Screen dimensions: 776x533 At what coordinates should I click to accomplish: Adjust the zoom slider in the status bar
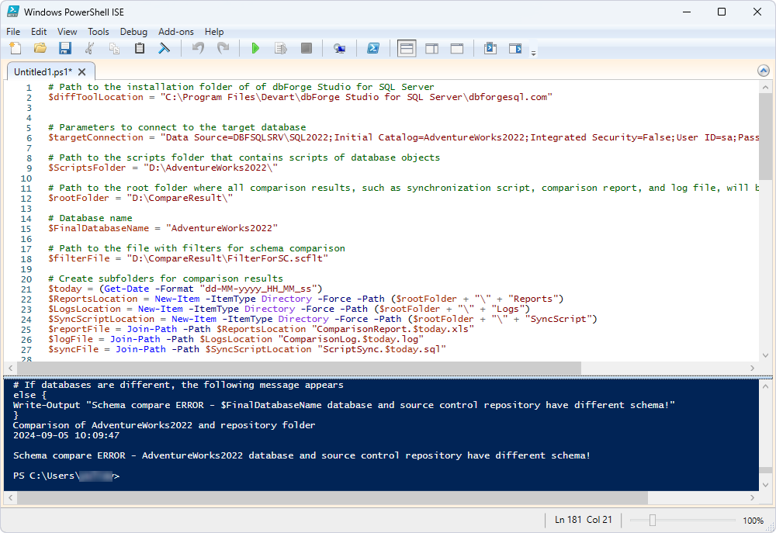click(653, 520)
